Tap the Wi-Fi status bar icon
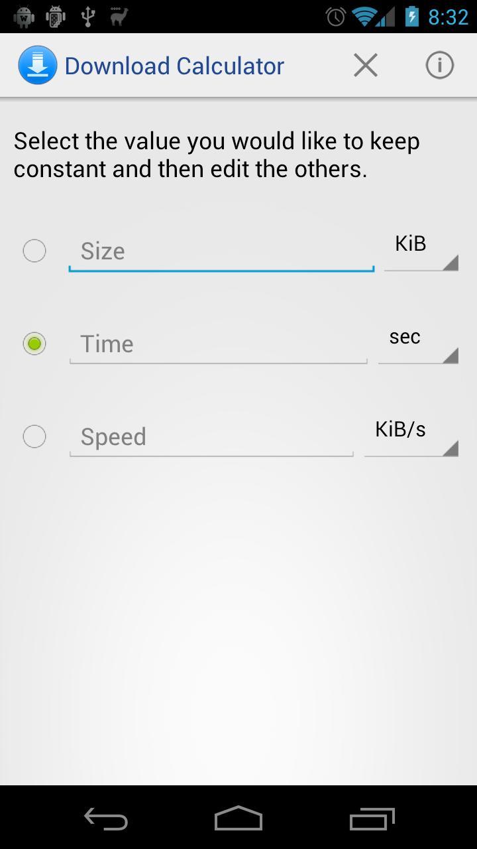This screenshot has height=849, width=477. [365, 17]
